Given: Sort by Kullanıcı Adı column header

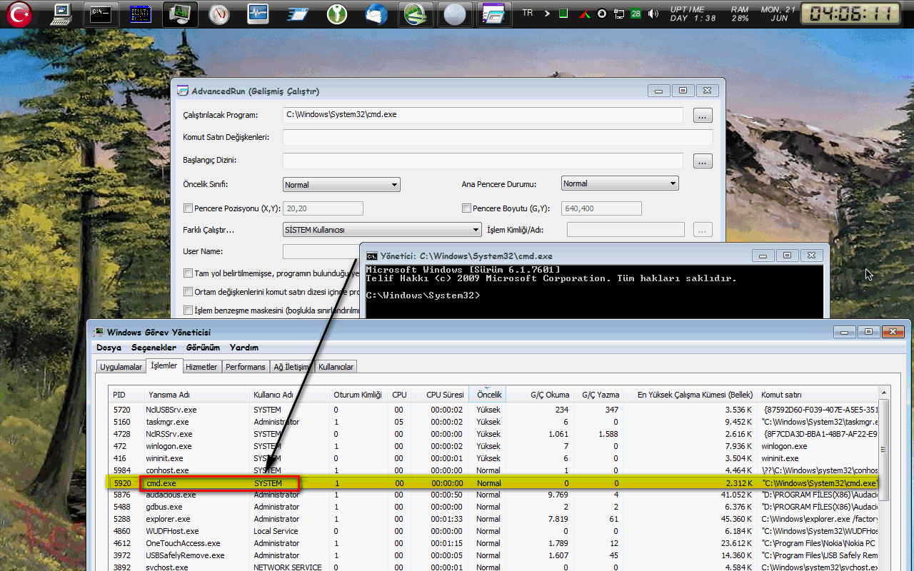Looking at the screenshot, I should click(x=289, y=395).
